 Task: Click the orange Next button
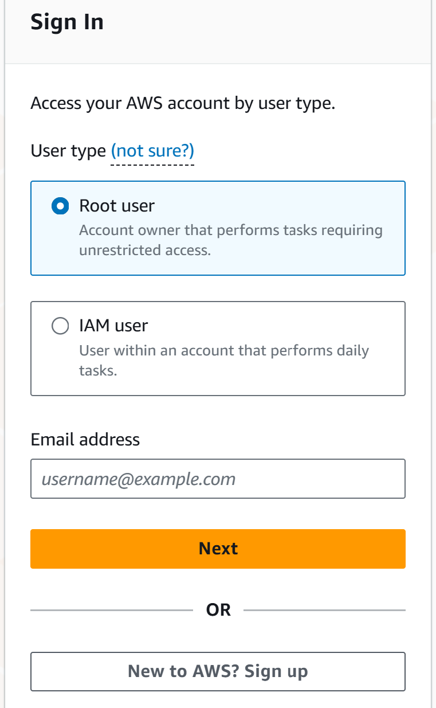218,549
